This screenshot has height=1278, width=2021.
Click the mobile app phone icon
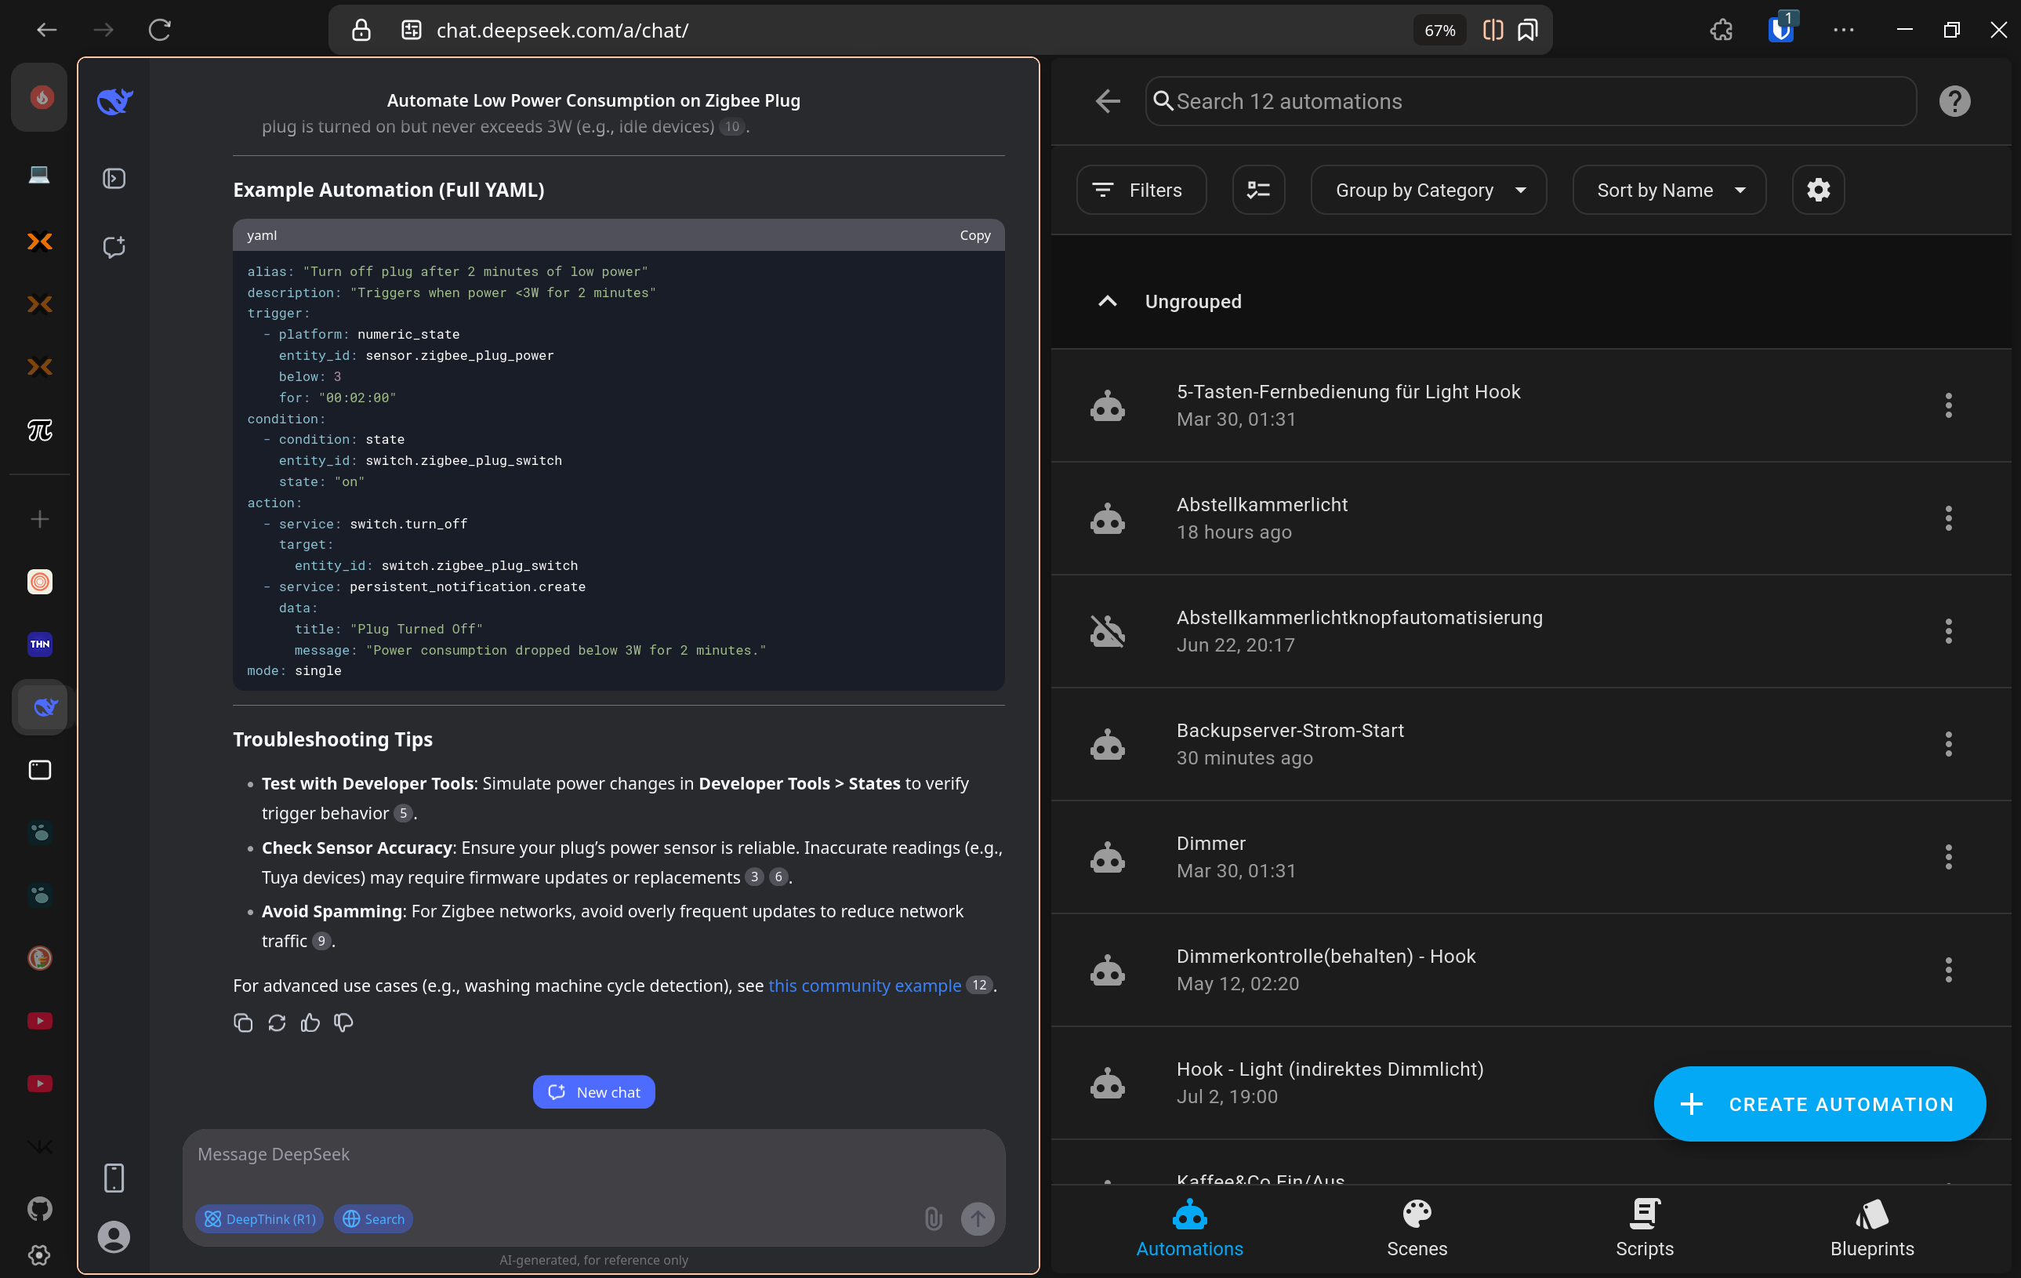pyautogui.click(x=114, y=1178)
